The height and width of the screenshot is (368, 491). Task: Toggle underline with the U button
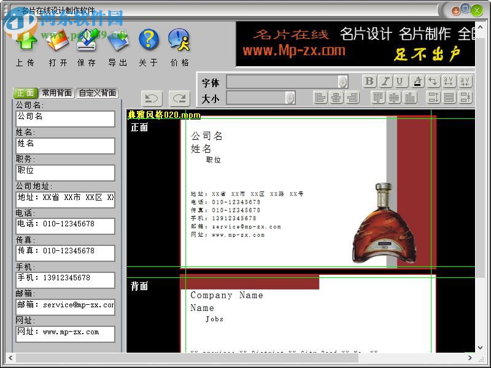coord(401,80)
